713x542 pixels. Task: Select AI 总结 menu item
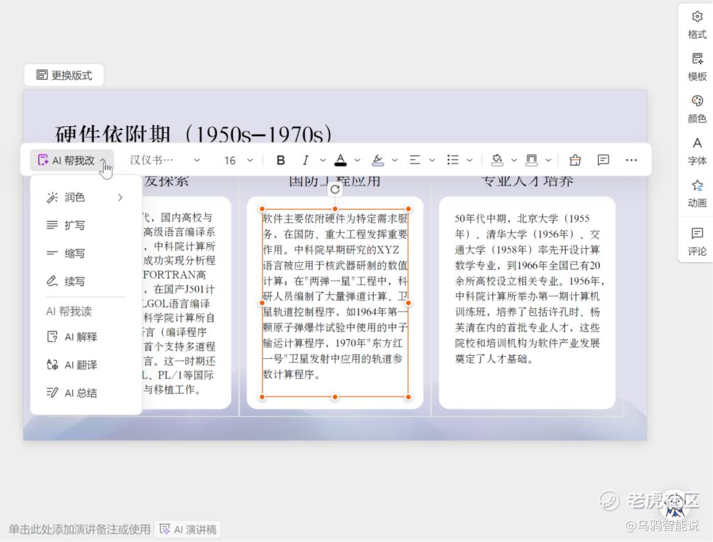point(85,393)
